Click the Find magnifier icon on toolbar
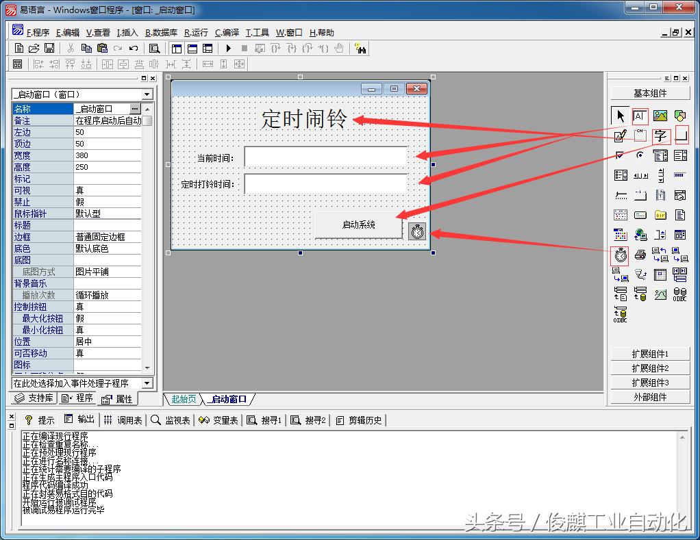The width and height of the screenshot is (700, 540). [155, 49]
